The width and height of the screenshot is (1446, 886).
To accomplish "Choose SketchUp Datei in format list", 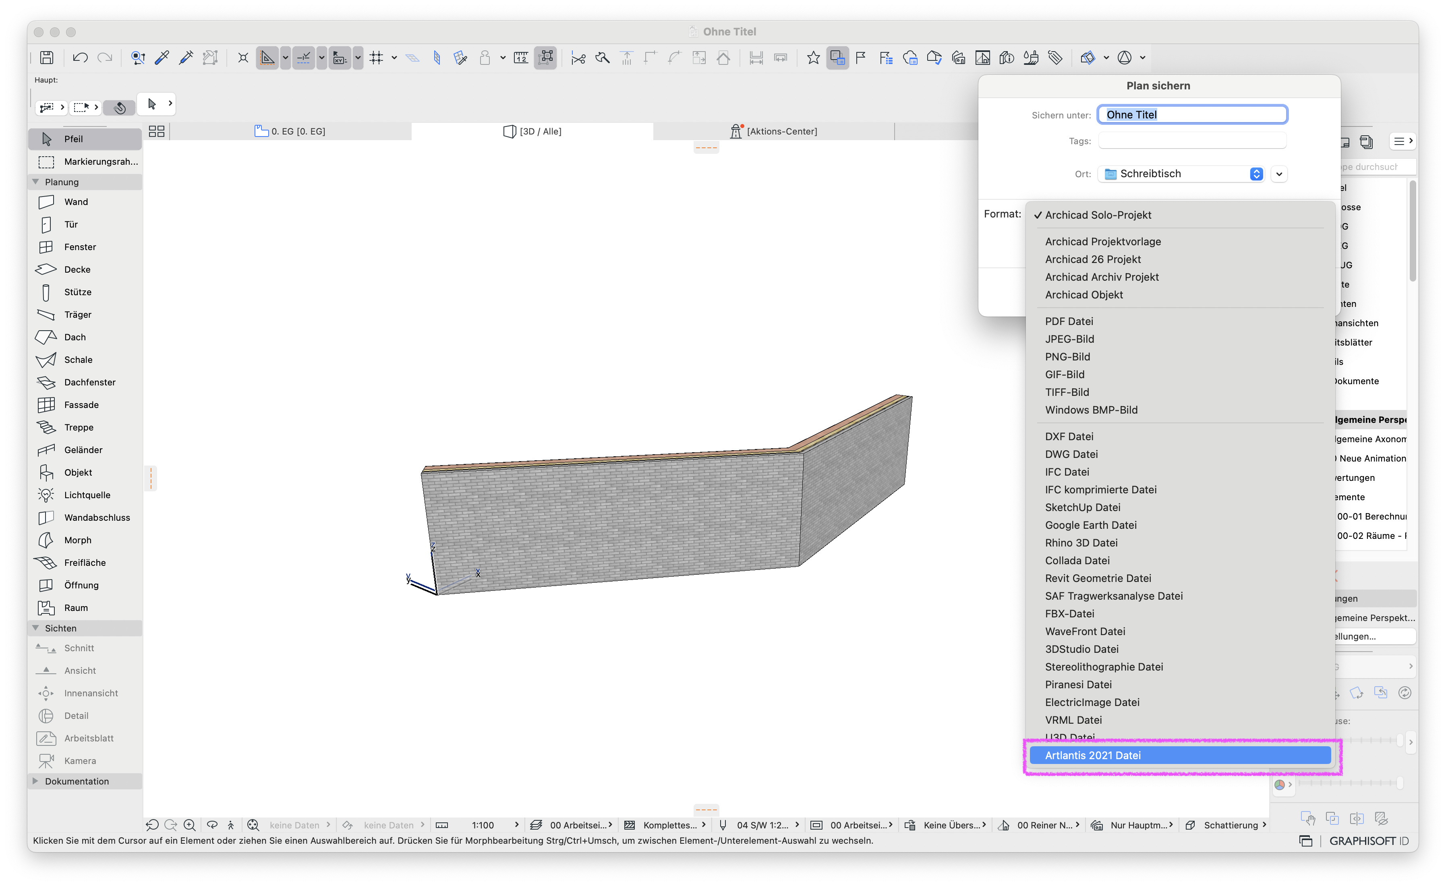I will [1180, 507].
